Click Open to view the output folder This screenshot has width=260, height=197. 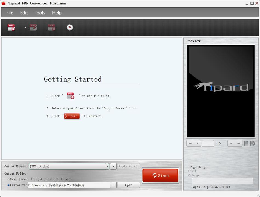coord(129,185)
